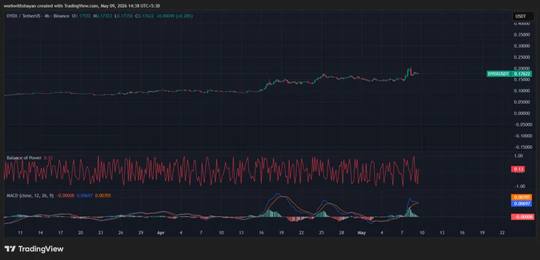Click the TradingView logo
The width and height of the screenshot is (540, 260).
tap(34, 248)
